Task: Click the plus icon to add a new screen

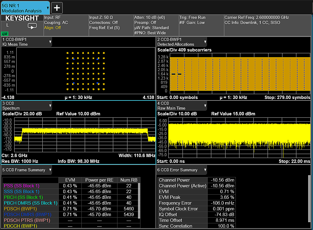Action: tap(57, 8)
